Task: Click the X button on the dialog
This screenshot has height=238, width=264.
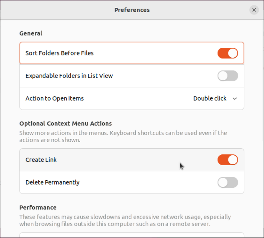Action: (254, 10)
